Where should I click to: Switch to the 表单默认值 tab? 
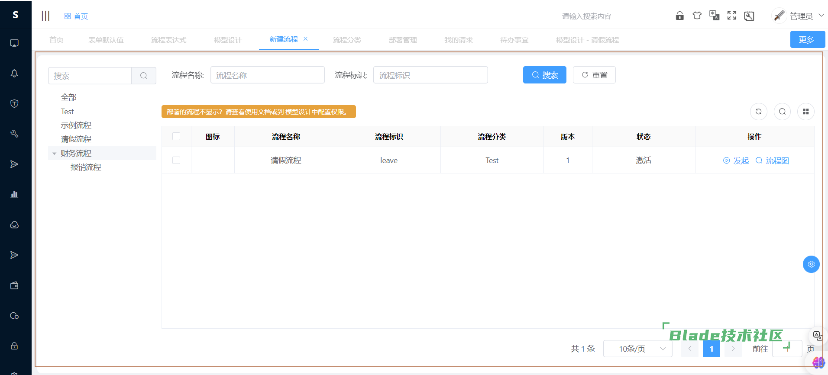[x=106, y=40]
